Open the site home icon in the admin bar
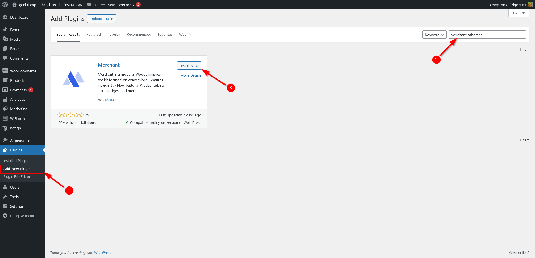535x258 pixels. [x=14, y=4]
